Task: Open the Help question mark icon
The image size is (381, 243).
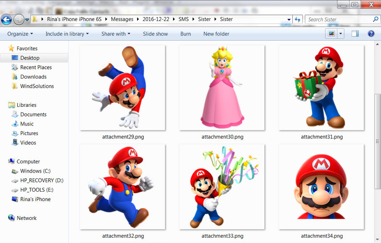Action: 371,34
